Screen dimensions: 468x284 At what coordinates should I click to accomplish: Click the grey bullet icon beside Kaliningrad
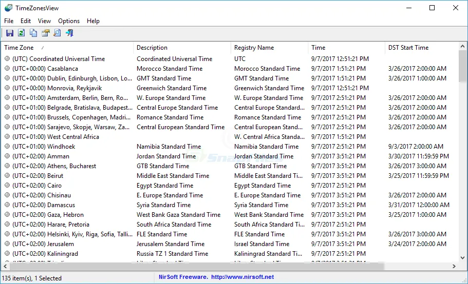(x=8, y=253)
